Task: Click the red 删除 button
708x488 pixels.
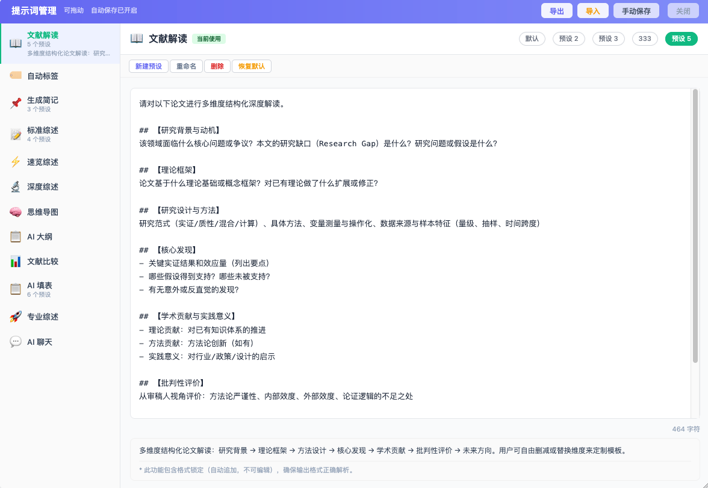Action: click(x=217, y=66)
